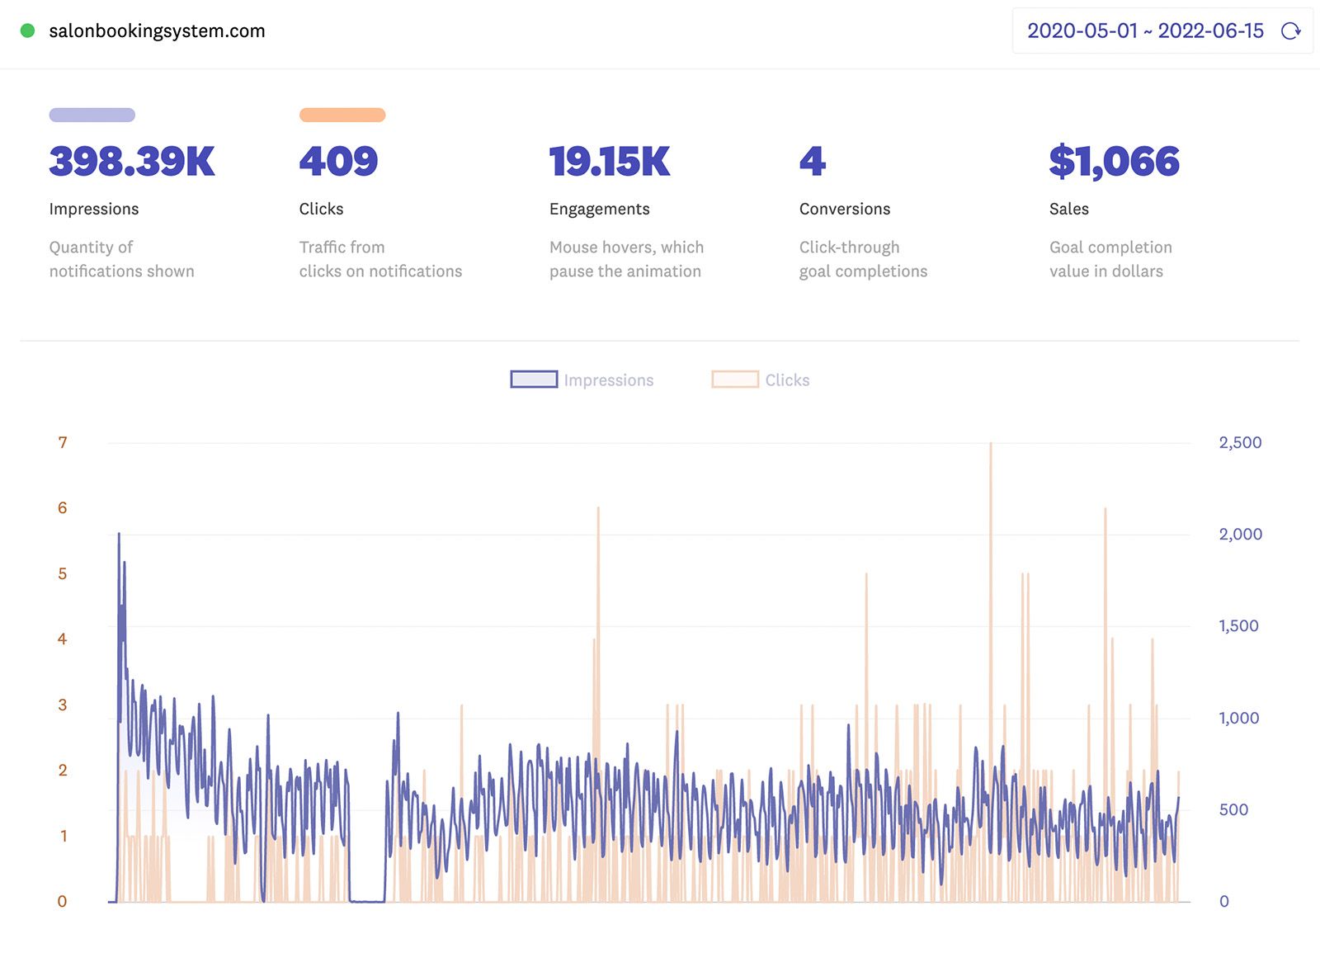Click the salonbookingsystem.com domain link

[x=158, y=31]
